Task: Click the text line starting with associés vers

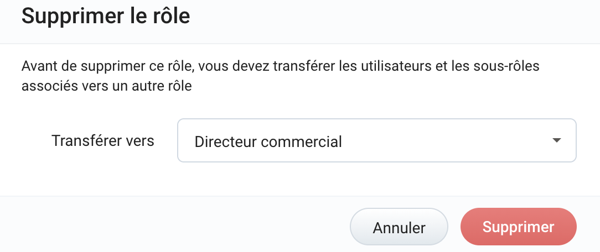Action: pos(106,86)
